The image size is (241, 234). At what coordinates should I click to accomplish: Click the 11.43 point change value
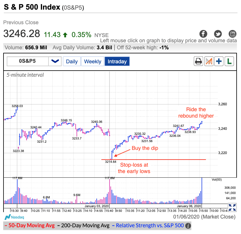tap(52, 35)
